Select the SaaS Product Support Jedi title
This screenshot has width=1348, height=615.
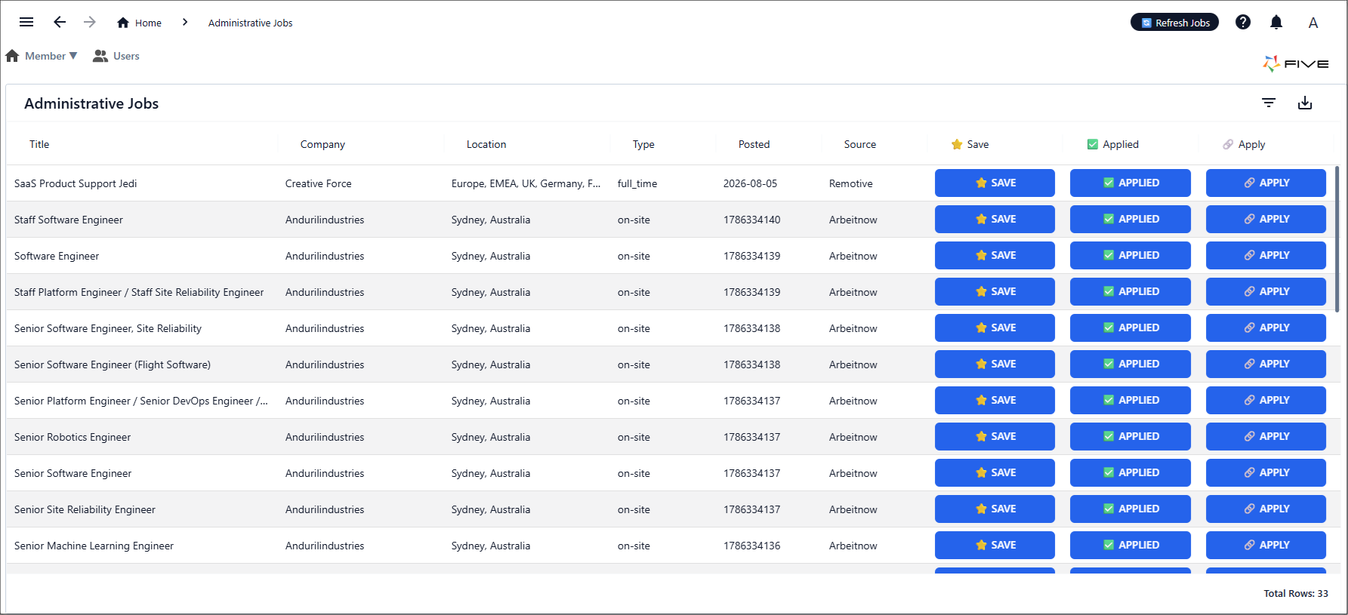tap(76, 183)
